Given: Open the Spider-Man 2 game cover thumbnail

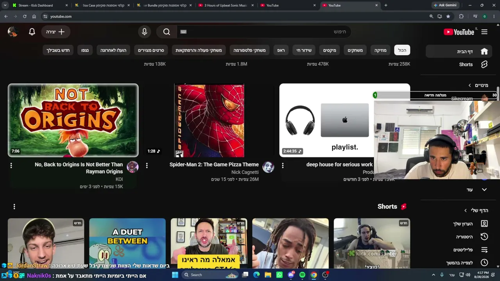Looking at the screenshot, I should pos(209,120).
